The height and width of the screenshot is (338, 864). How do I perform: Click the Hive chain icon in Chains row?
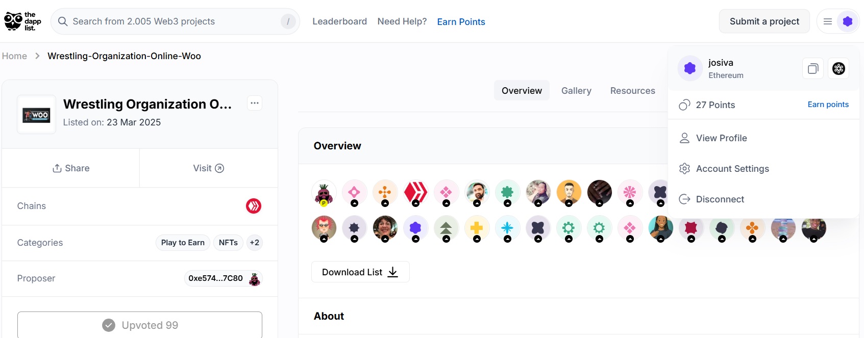(x=254, y=206)
